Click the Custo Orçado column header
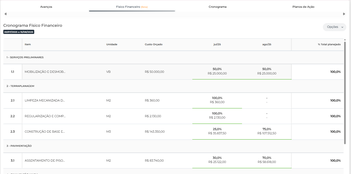351x174 pixels. coord(153,44)
